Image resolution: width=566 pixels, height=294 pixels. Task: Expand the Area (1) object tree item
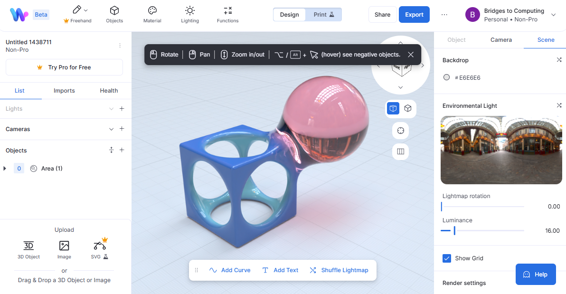[x=5, y=169]
